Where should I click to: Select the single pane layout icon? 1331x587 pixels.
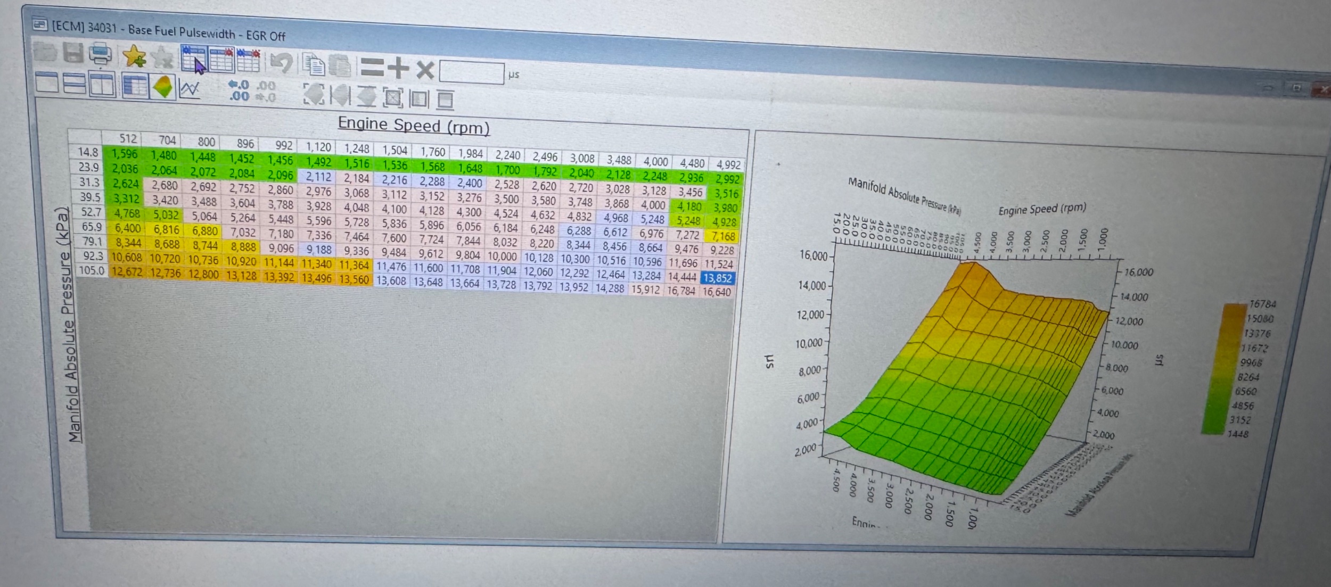(x=47, y=82)
